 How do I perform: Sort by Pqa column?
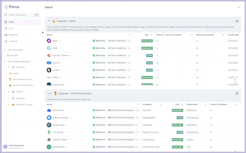coord(152,35)
